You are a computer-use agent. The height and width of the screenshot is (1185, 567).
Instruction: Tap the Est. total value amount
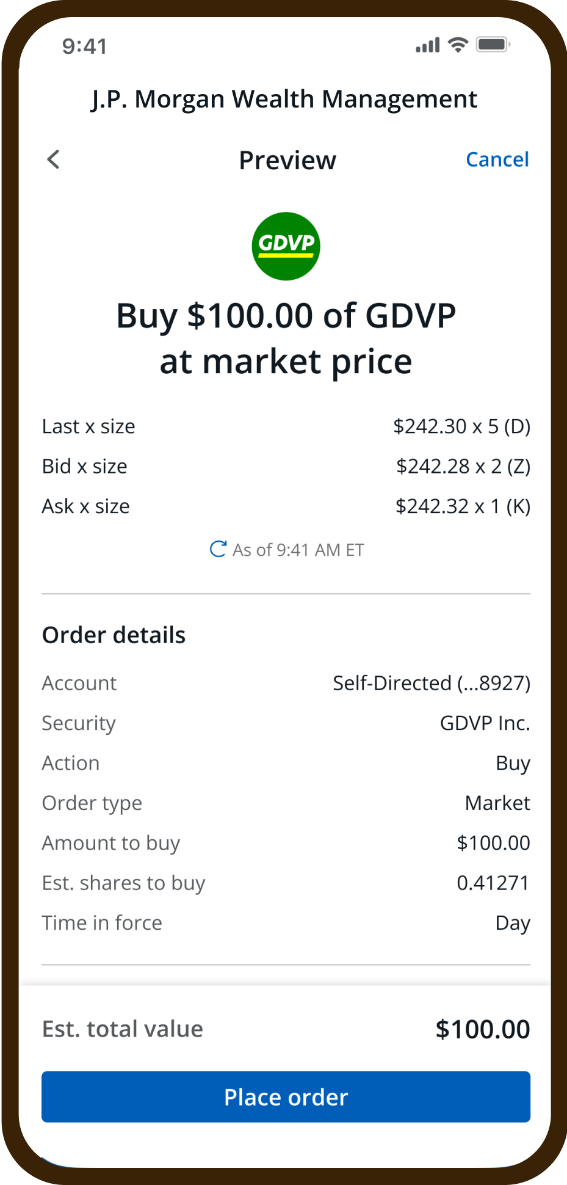(482, 1029)
